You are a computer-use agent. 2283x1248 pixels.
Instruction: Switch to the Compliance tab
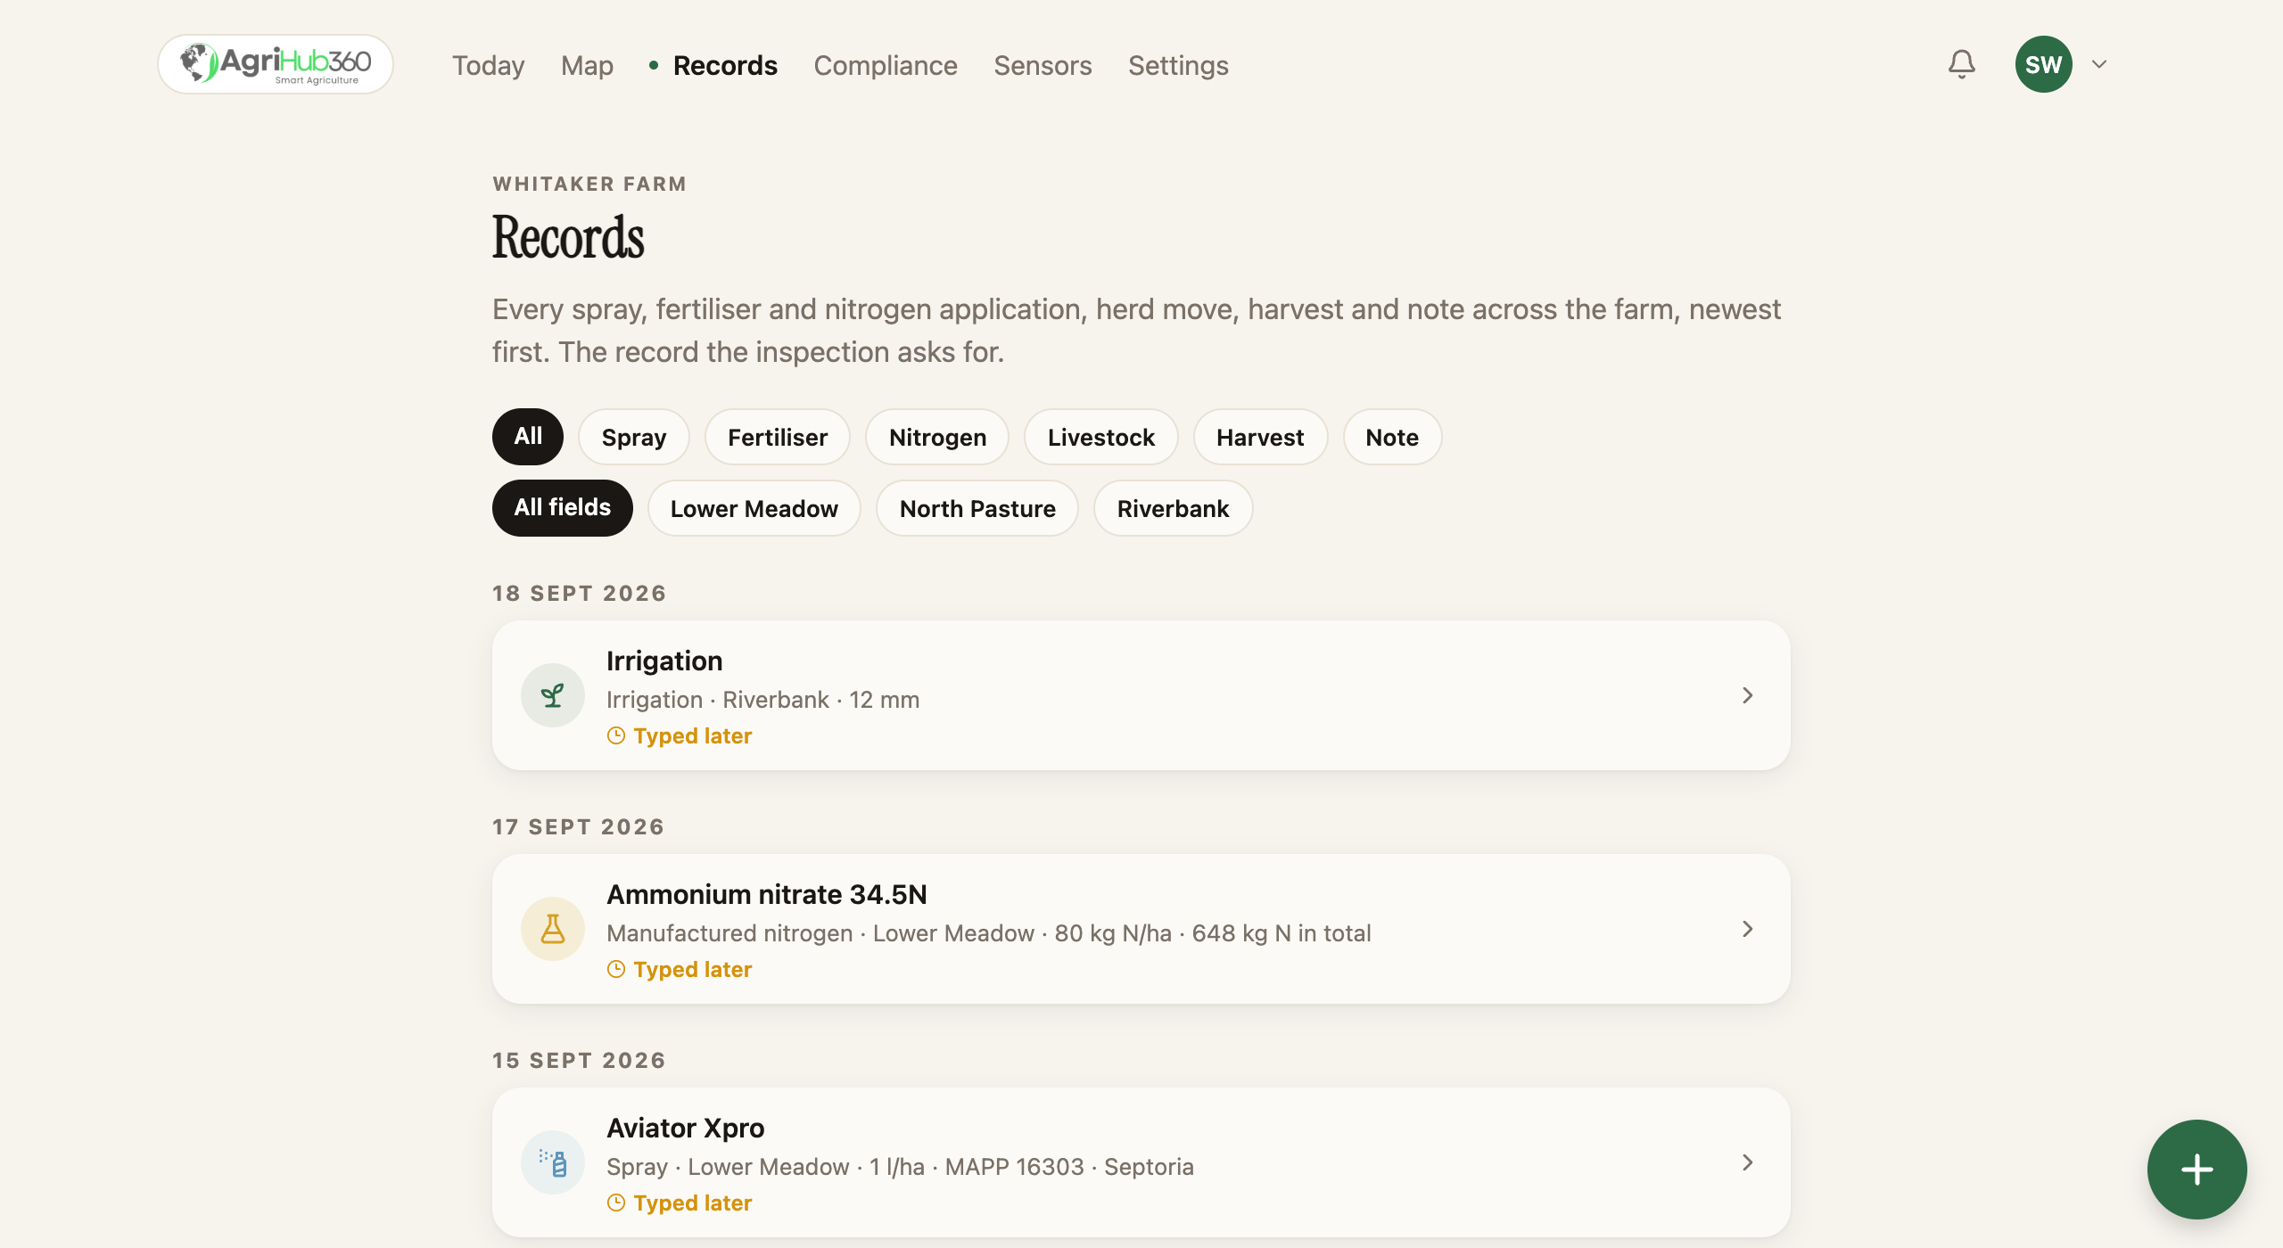click(x=886, y=65)
